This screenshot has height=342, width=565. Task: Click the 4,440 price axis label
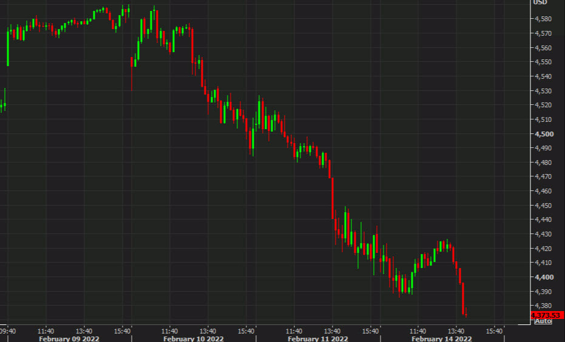coord(543,220)
